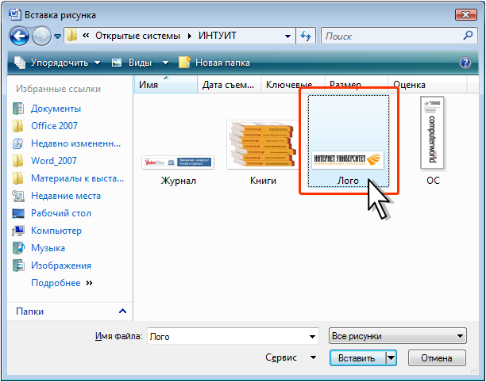Open the Имя файла dropdown arrow
The height and width of the screenshot is (382, 486).
(x=312, y=337)
